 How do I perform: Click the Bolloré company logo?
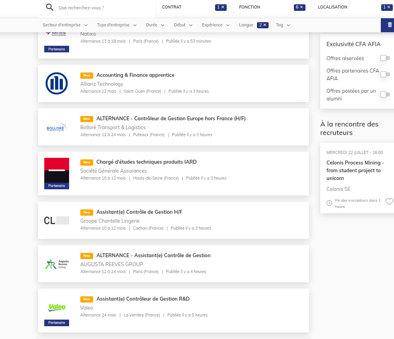coord(57,127)
